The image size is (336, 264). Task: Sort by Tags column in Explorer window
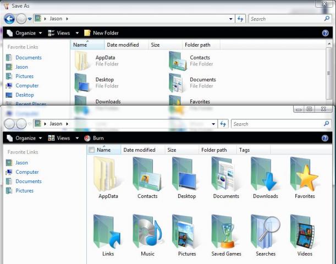(x=253, y=150)
